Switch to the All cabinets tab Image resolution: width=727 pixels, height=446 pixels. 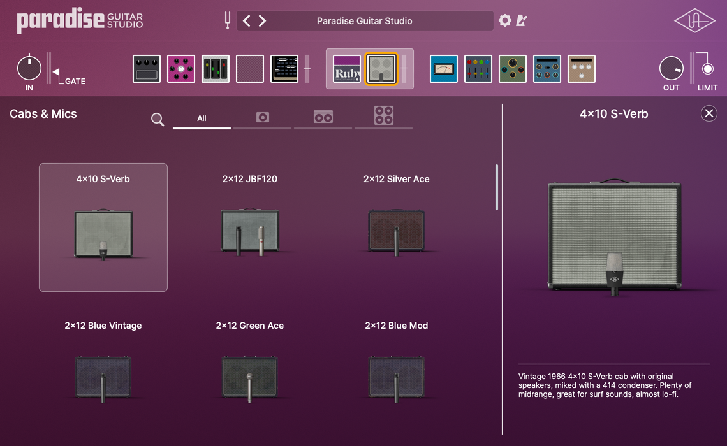[202, 118]
